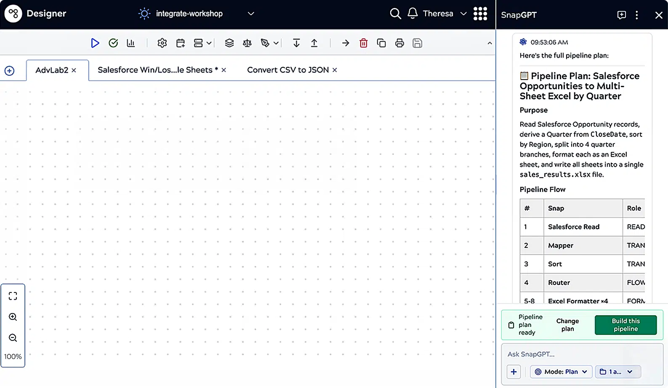
Task: Click the SnapLogic Designer logo
Action: [x=13, y=13]
